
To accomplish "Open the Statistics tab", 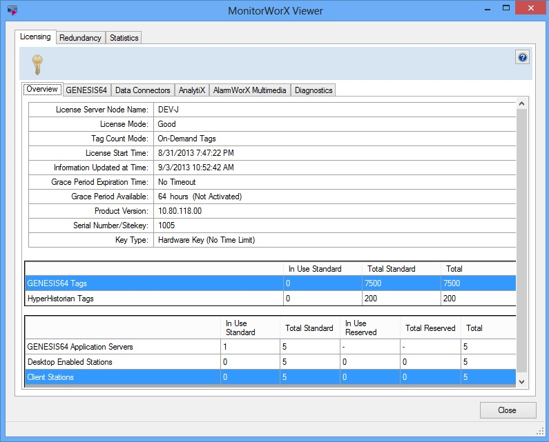I will [x=124, y=38].
